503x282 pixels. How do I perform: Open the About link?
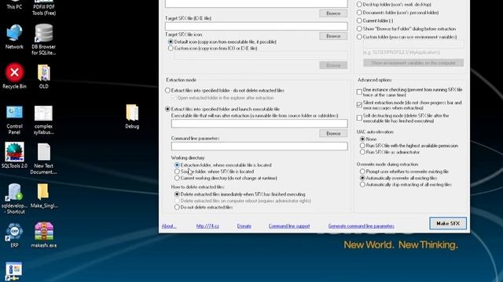(x=169, y=226)
